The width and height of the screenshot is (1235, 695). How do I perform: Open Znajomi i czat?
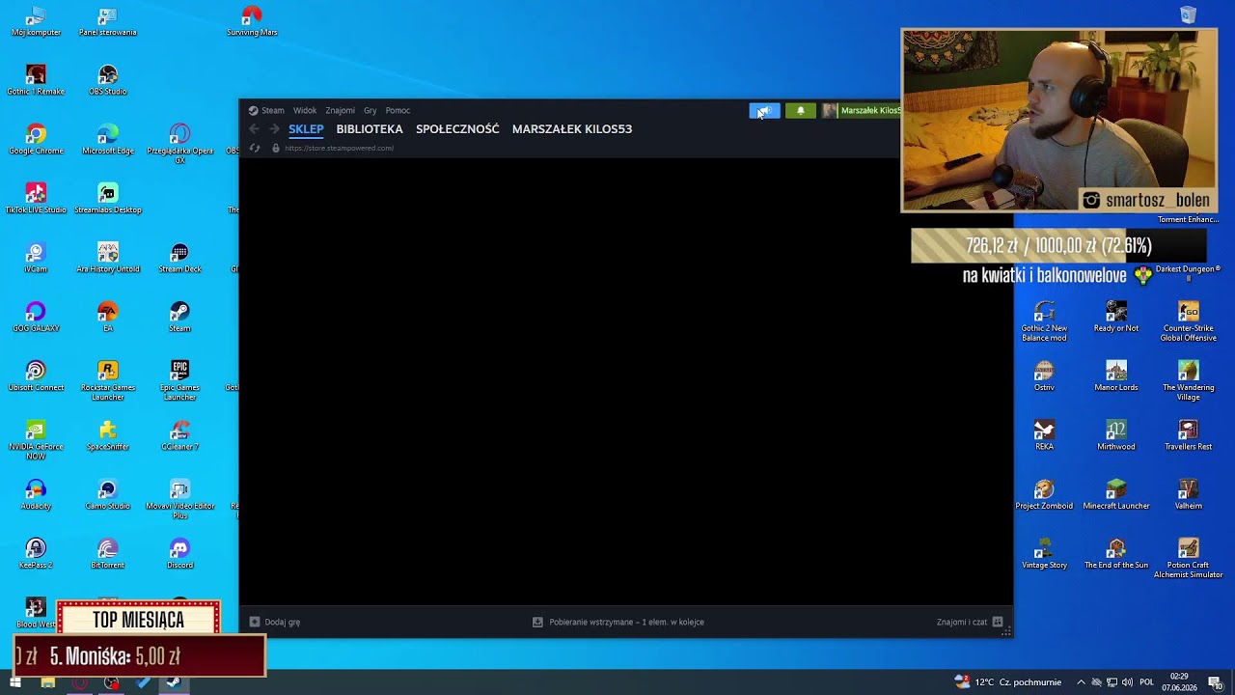point(970,622)
